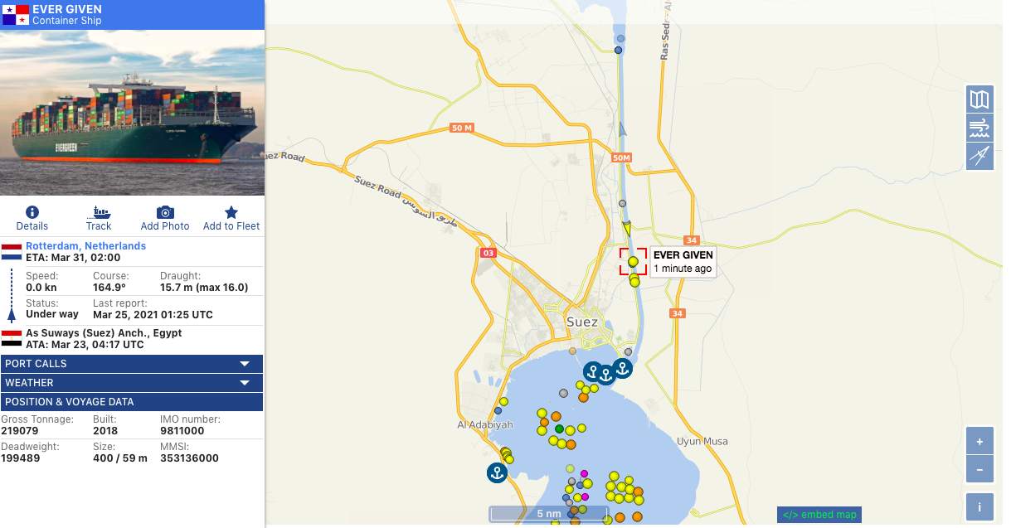Click the Panama flag icon in header

click(x=16, y=14)
